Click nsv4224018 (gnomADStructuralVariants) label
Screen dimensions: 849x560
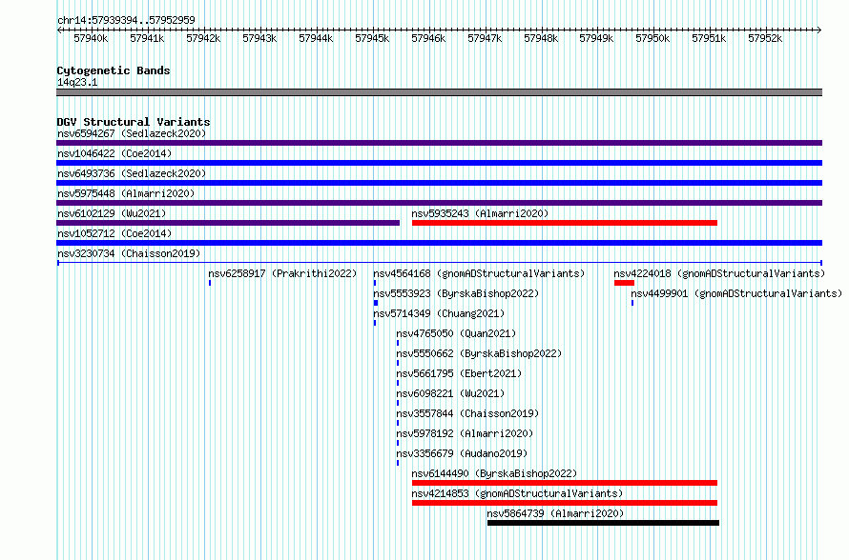click(719, 273)
